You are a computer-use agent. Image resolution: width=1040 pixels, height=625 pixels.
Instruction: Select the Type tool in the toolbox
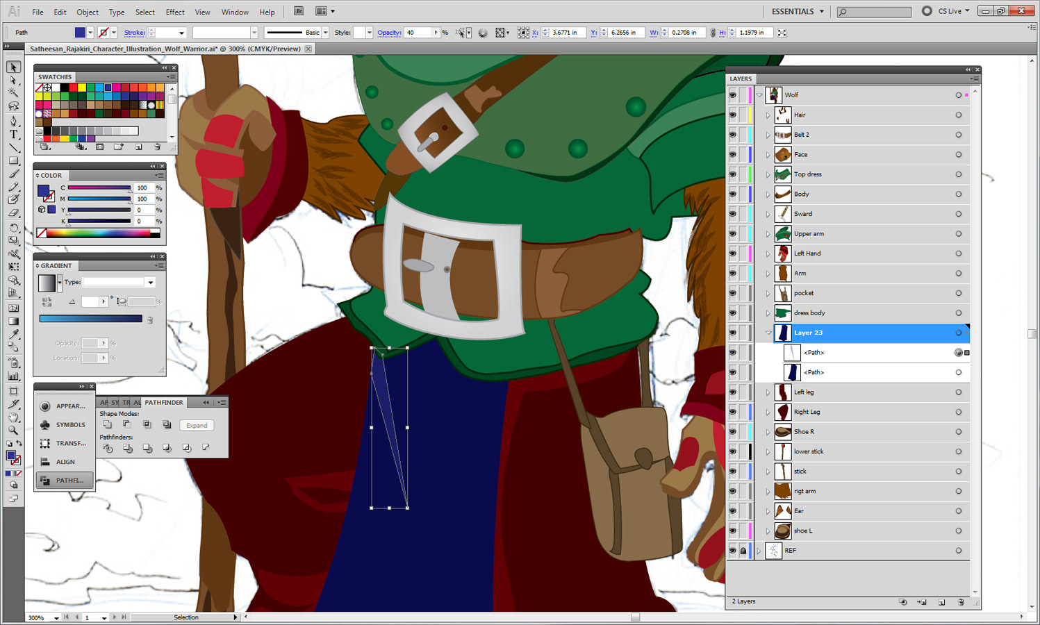[13, 134]
